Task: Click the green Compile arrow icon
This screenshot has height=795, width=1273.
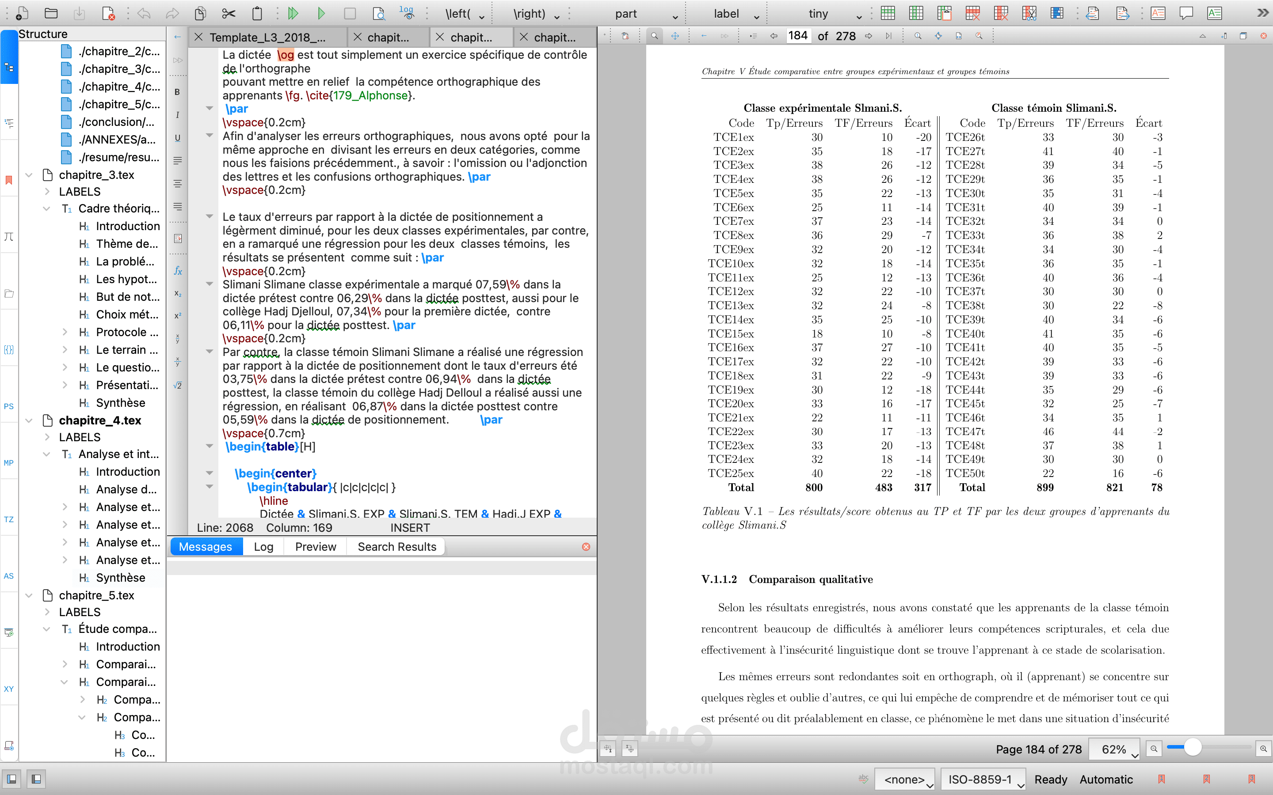Action: pos(321,13)
